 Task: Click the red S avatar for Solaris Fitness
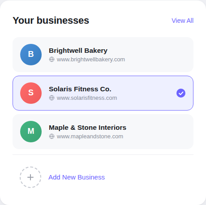coord(31,93)
